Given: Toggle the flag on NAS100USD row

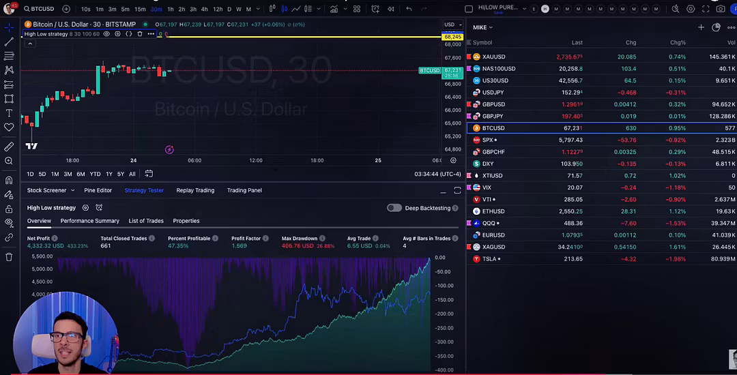Looking at the screenshot, I should [x=469, y=69].
